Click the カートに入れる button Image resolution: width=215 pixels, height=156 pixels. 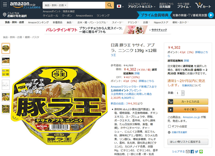pos(188,102)
